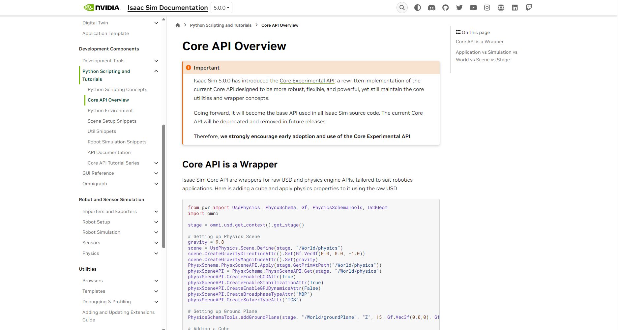
Task: Open the LinkedIn icon link
Action: [x=515, y=8]
